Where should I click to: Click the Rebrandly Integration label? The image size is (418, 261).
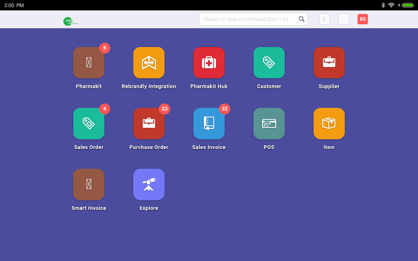pyautogui.click(x=149, y=86)
